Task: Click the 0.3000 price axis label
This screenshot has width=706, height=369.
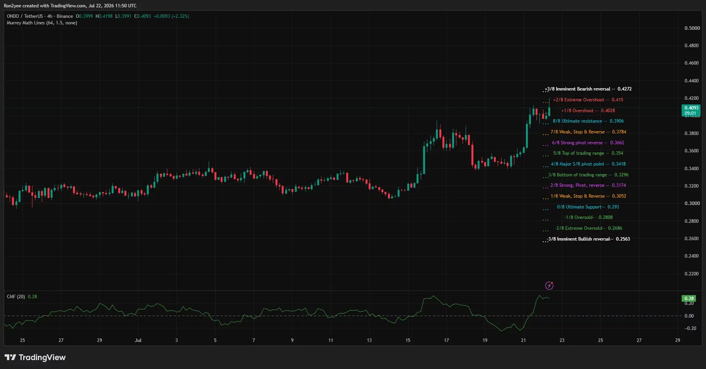Action: [x=691, y=203]
